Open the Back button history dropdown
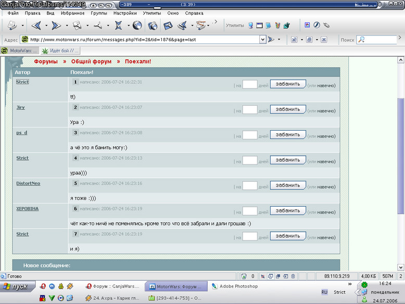Screen dimensions: 405x304 click(46, 26)
